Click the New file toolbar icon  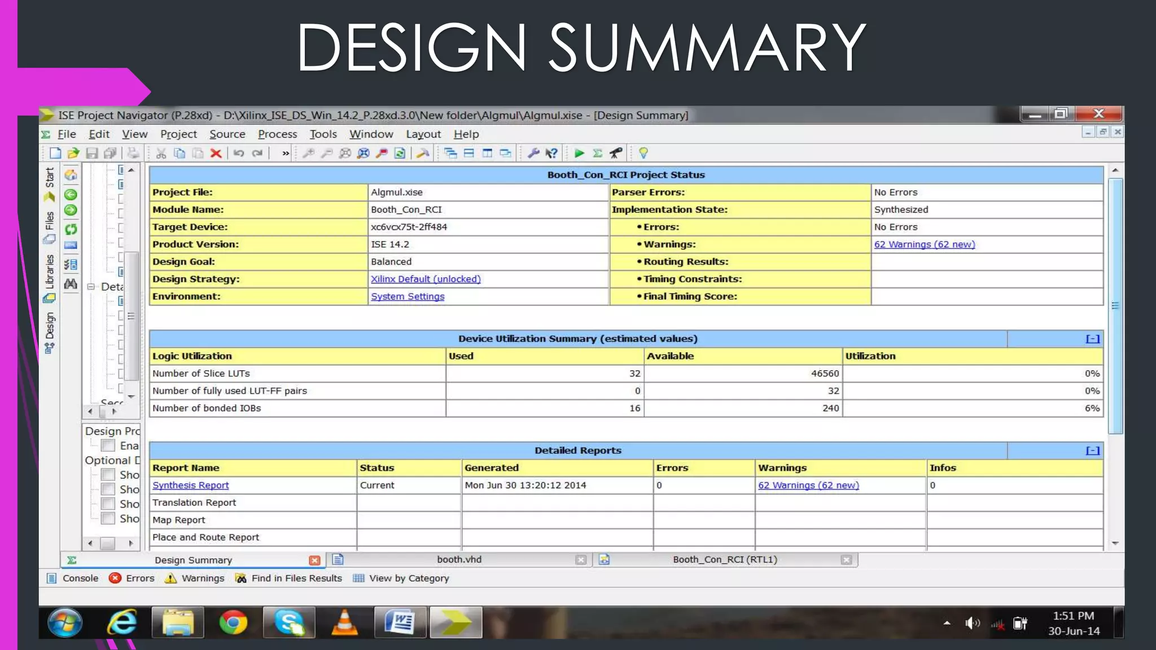pos(55,153)
